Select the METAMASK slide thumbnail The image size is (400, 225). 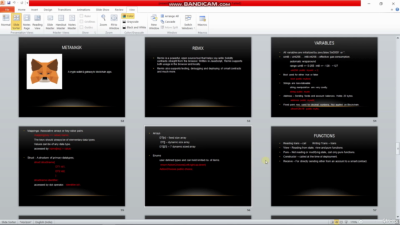pyautogui.click(x=72, y=77)
